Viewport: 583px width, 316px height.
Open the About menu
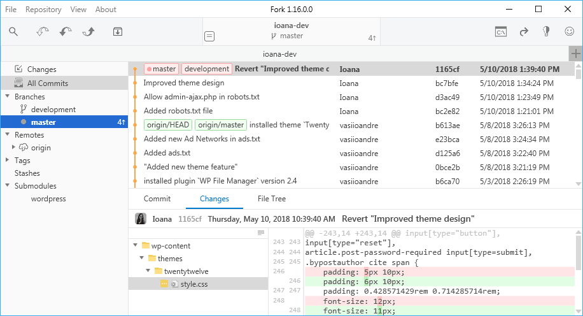[x=106, y=10]
